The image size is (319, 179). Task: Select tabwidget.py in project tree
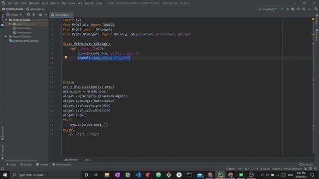22,32
